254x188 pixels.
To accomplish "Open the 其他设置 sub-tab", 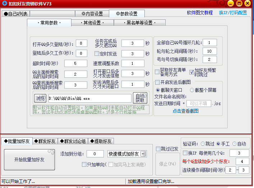I will coord(92,23).
